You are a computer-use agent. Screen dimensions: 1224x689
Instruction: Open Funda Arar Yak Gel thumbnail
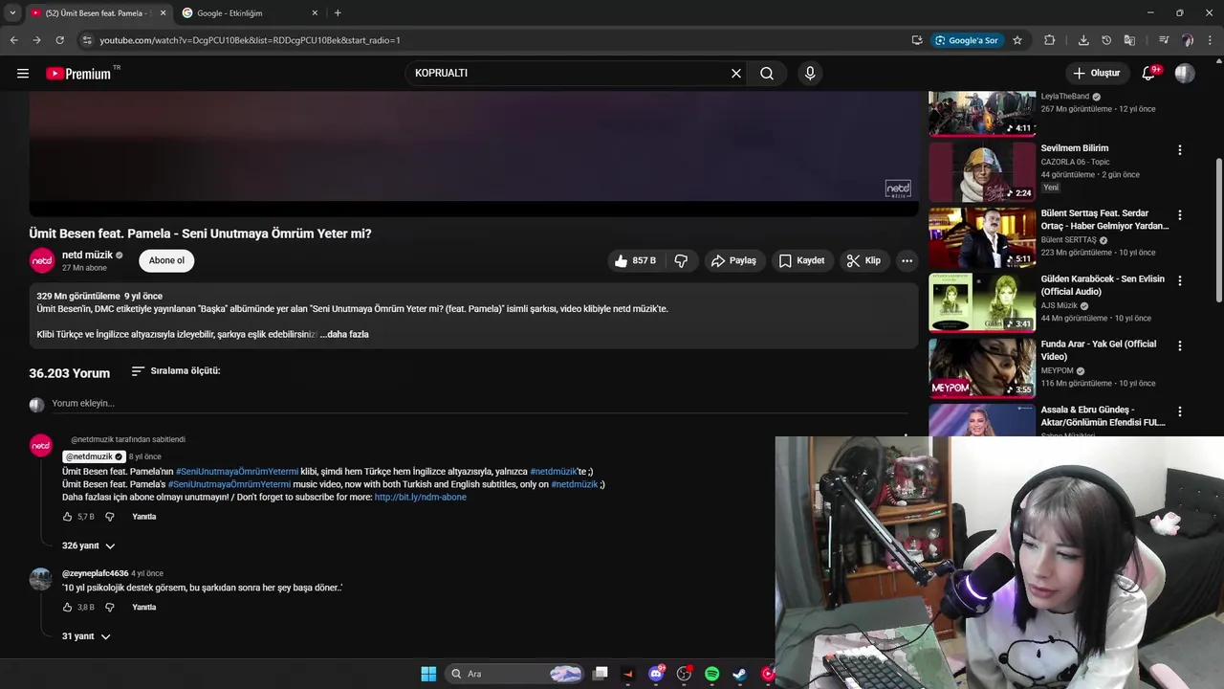pyautogui.click(x=982, y=367)
